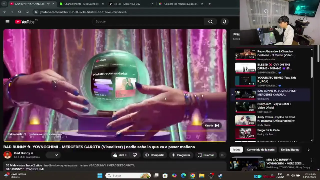Open the weather widget Lluvia intensa

tap(15, 175)
